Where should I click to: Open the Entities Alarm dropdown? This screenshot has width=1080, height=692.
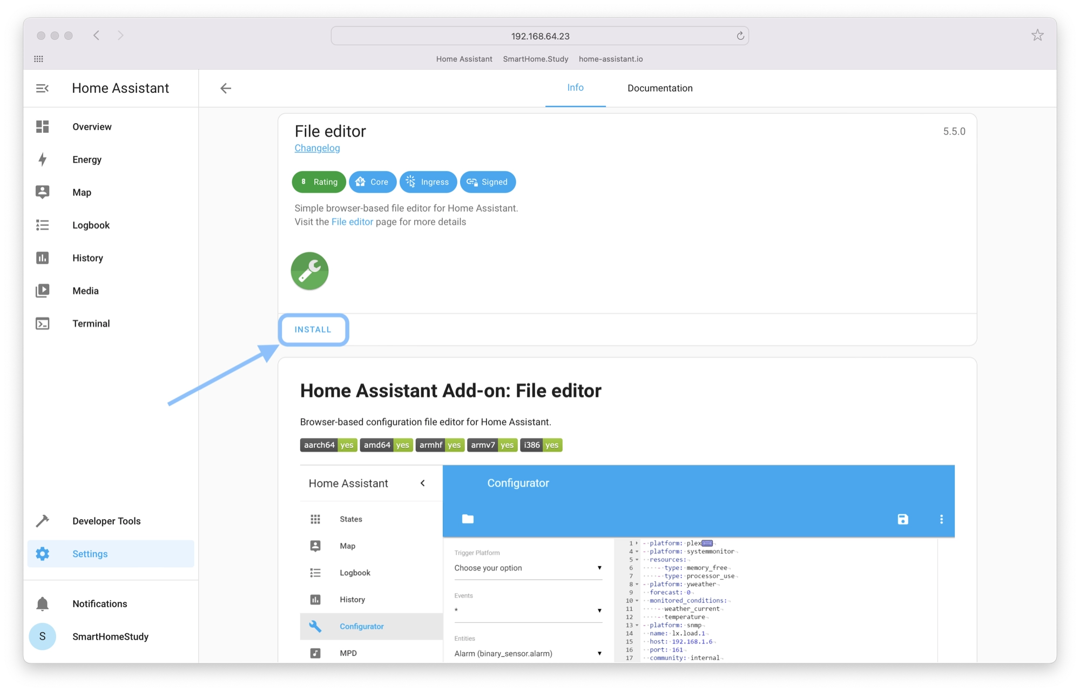528,654
